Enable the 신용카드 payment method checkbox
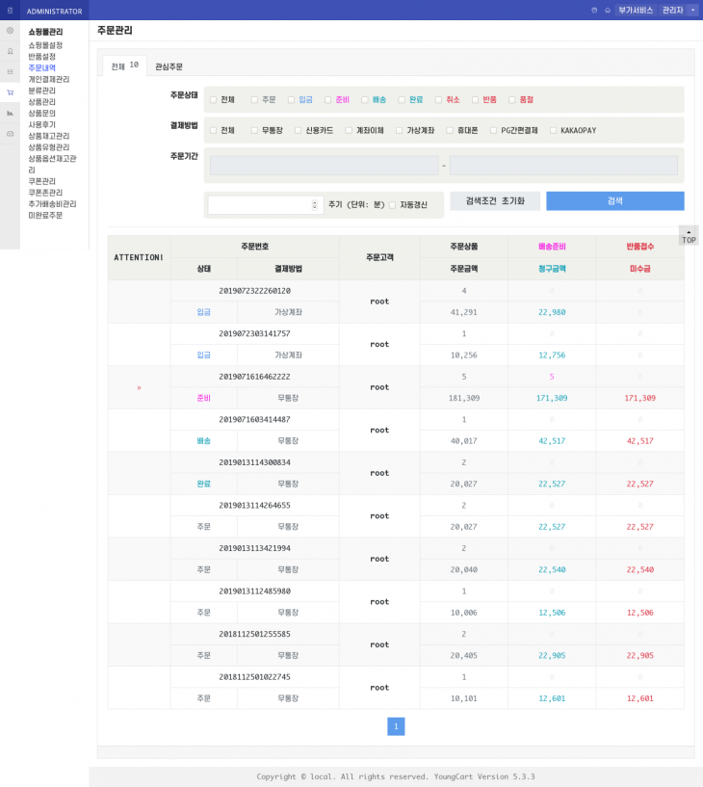This screenshot has width=703, height=787. pos(298,130)
